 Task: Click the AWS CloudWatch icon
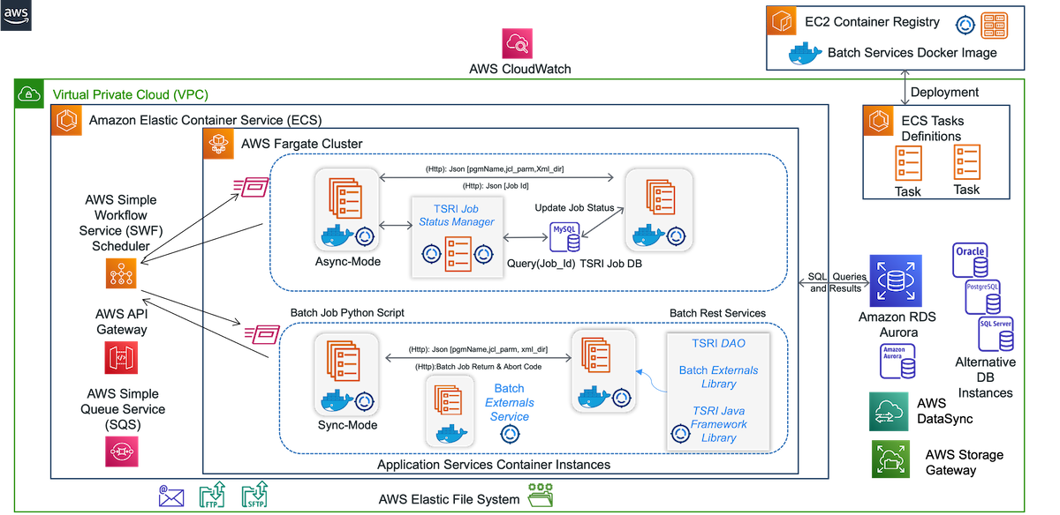(519, 44)
